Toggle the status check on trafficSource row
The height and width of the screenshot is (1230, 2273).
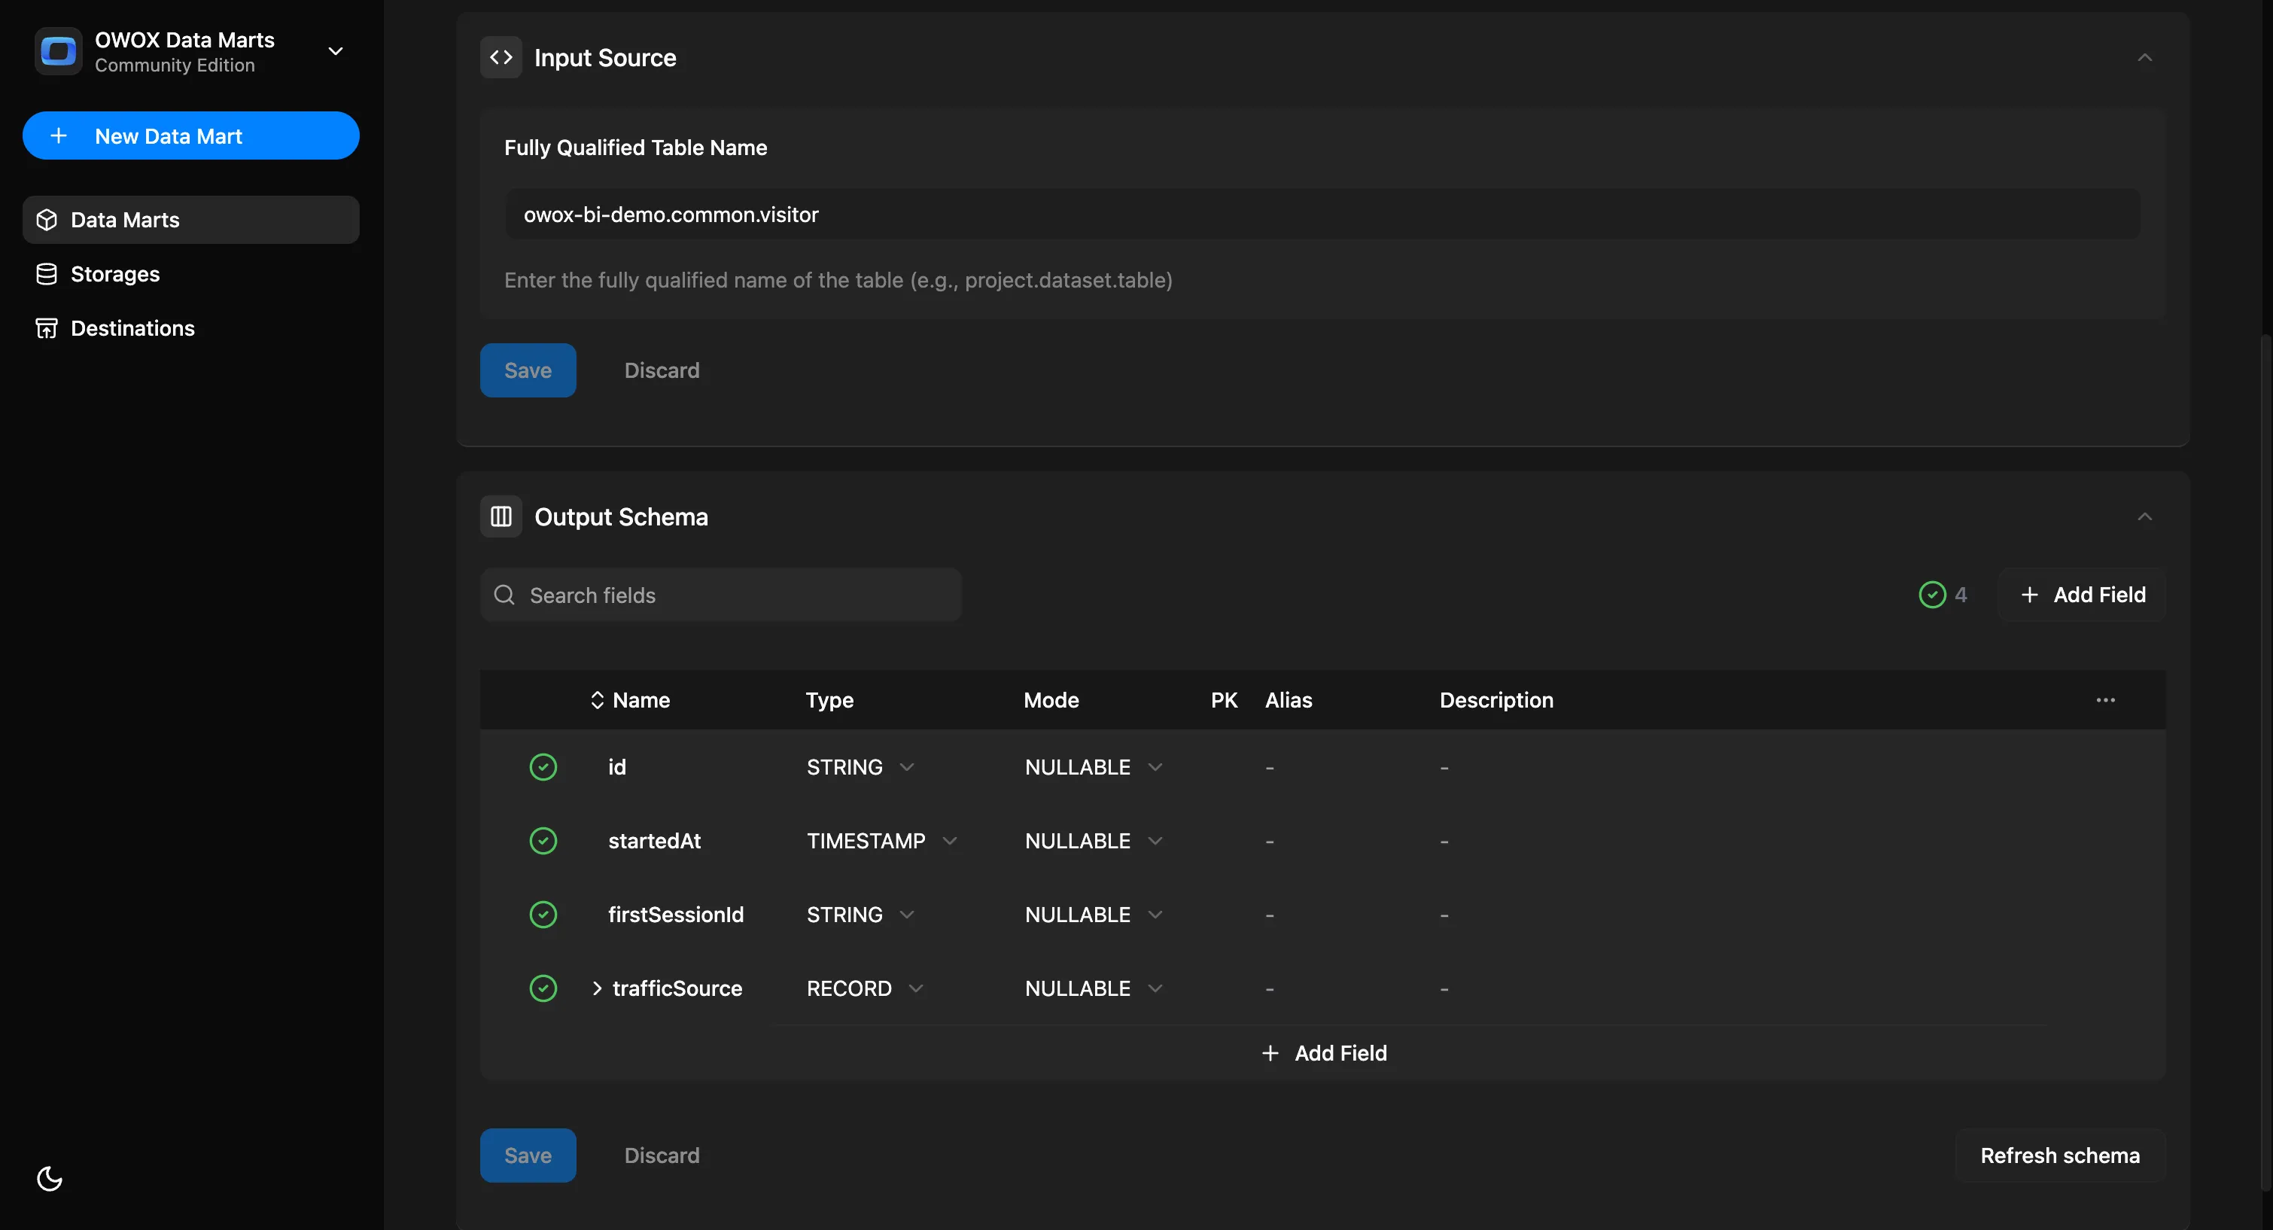(x=543, y=988)
